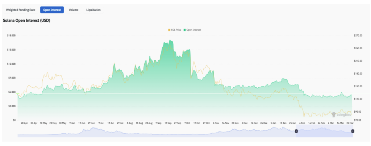Click the 20 Apr date on the x-axis
The height and width of the screenshot is (146, 371).
pyautogui.click(x=25, y=123)
